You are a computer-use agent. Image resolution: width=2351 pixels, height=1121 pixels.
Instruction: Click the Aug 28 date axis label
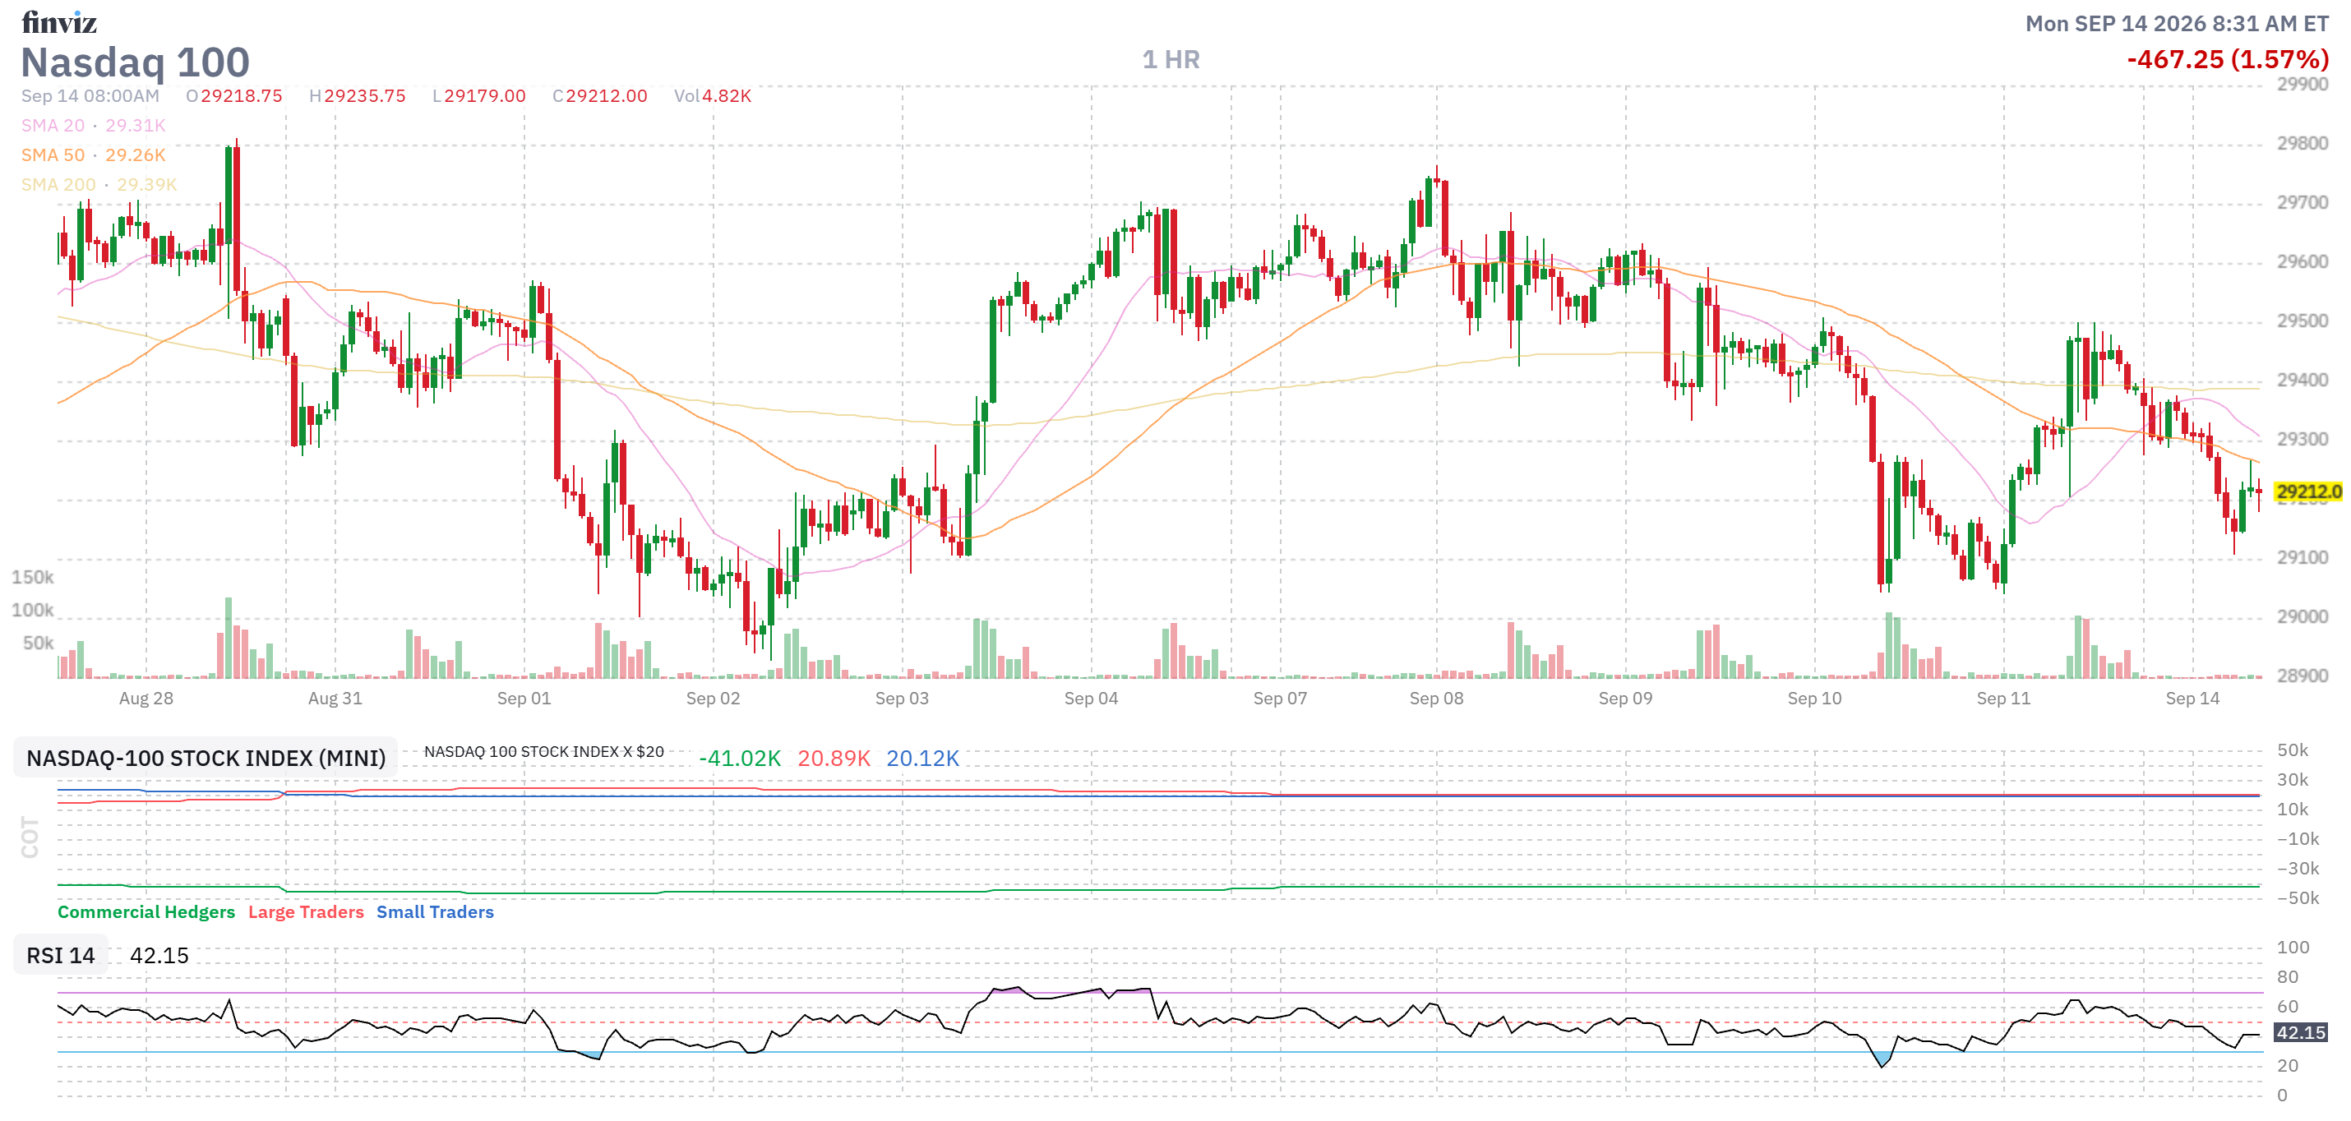[146, 698]
